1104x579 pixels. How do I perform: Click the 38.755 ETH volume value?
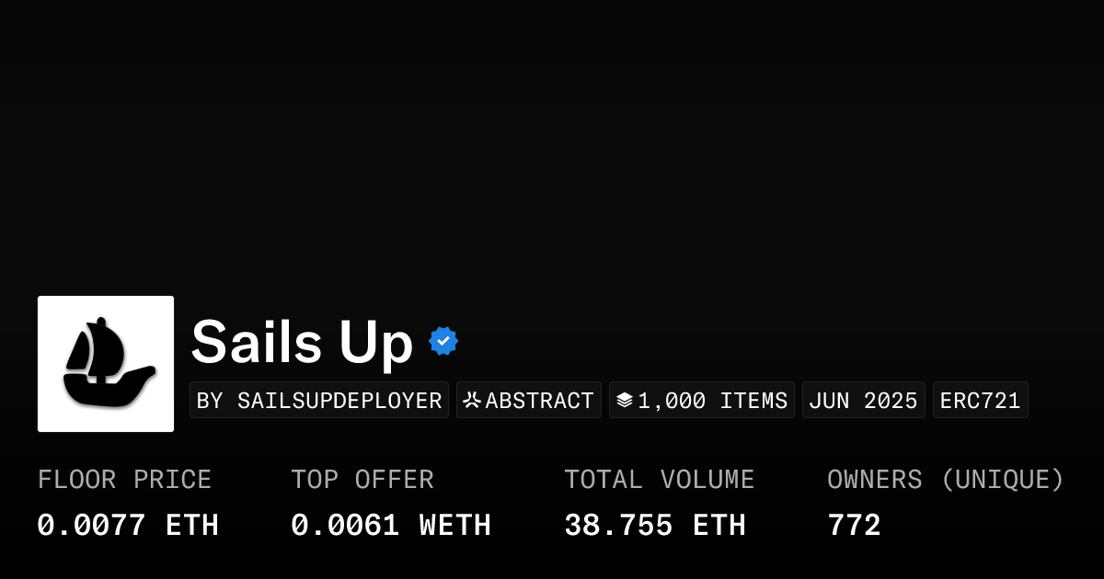point(654,526)
